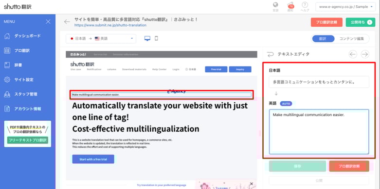The height and width of the screenshot is (189, 380).
Task: Click the さぶみっと! logo in preview bar
Action: pos(78,54)
